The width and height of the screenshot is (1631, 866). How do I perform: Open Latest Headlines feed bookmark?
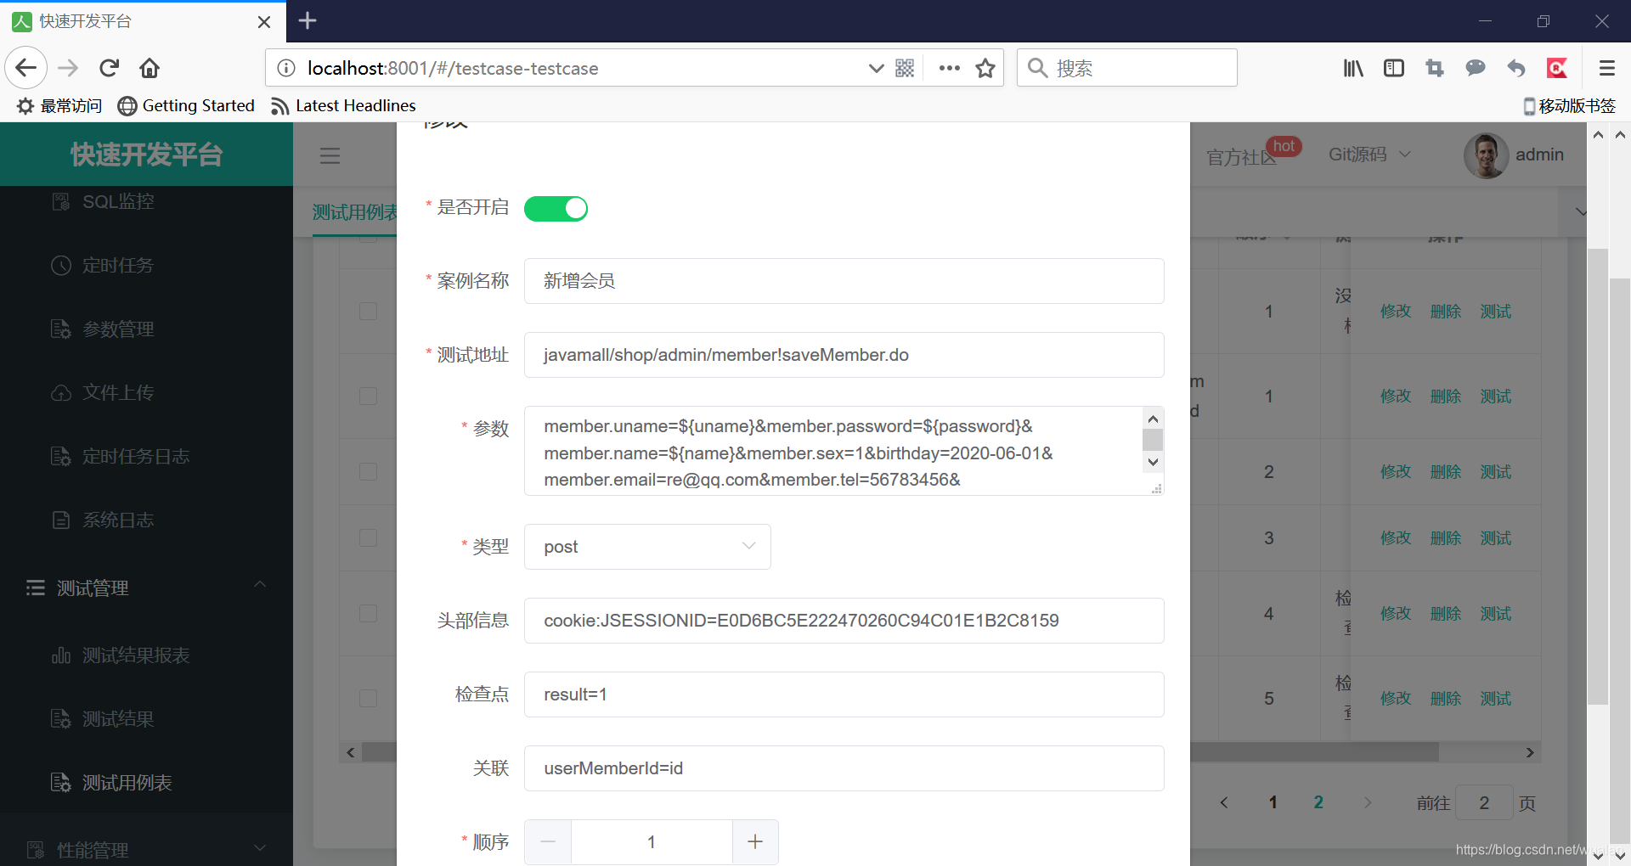coord(343,105)
